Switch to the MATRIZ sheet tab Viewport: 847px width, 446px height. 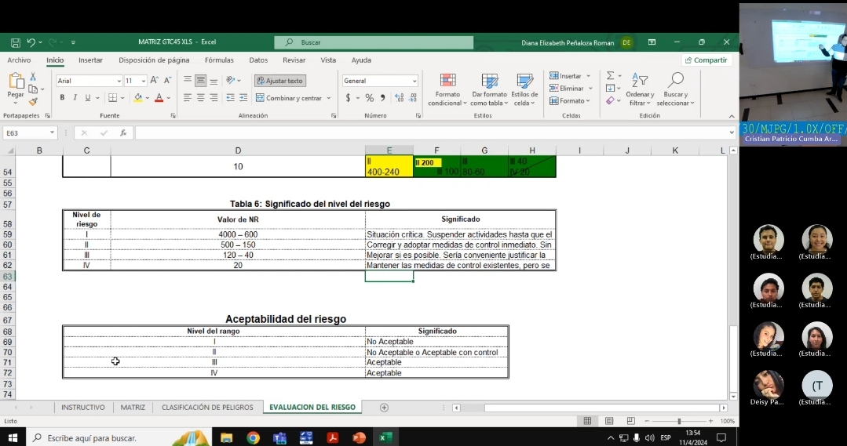[133, 408]
